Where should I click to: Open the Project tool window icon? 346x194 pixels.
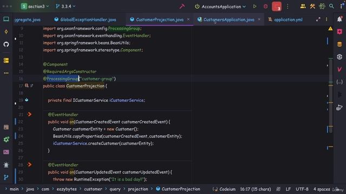6,19
